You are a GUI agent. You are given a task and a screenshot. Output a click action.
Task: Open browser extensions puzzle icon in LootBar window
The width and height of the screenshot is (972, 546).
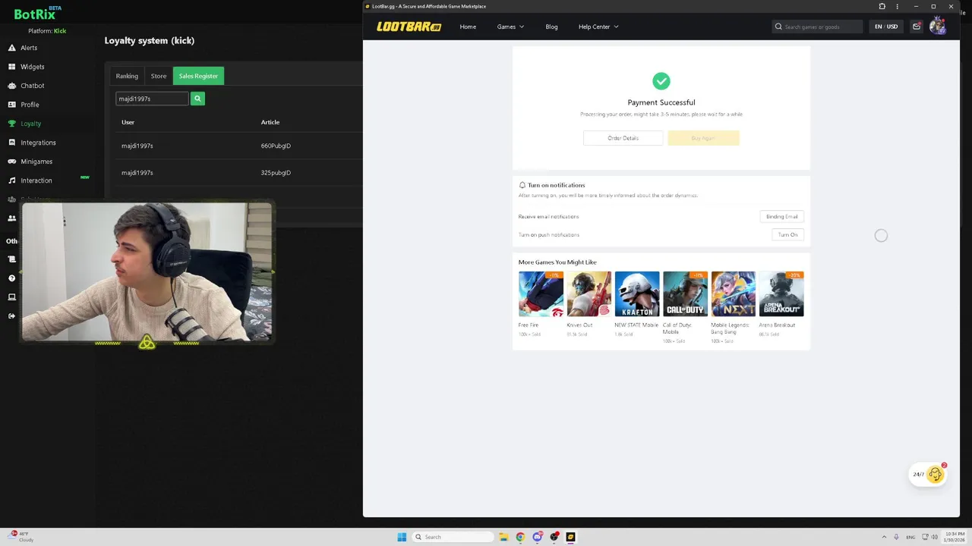(882, 6)
